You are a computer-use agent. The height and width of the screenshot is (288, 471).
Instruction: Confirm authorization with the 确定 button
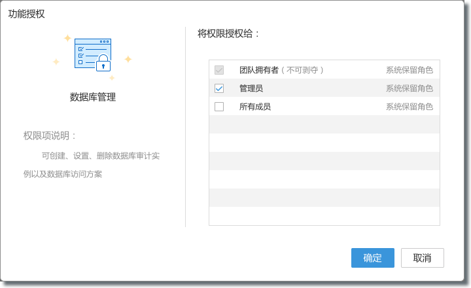click(x=372, y=258)
